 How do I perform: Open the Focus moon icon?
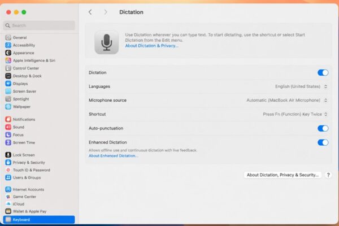pos(8,134)
